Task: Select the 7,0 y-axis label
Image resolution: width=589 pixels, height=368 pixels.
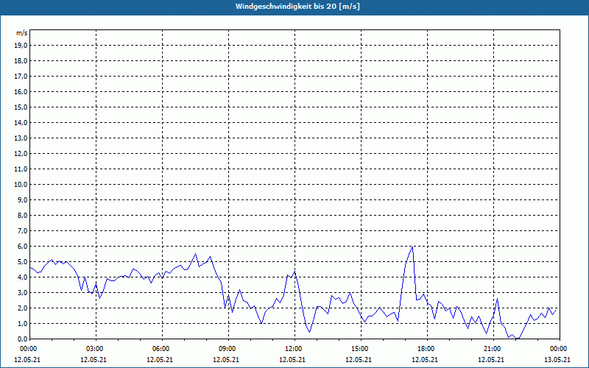Action: tap(22, 230)
